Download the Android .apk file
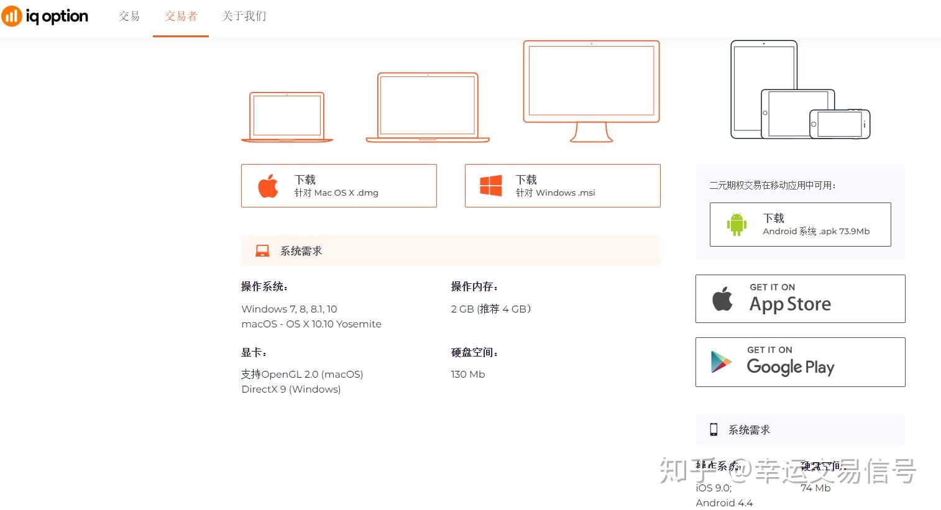Image resolution: width=941 pixels, height=510 pixels. click(800, 224)
